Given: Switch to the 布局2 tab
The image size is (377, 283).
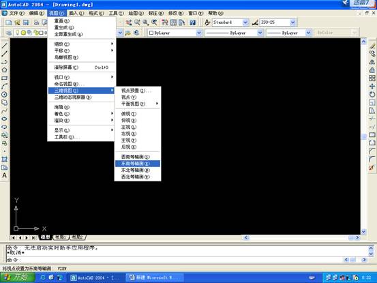Looking at the screenshot, I should [x=77, y=237].
